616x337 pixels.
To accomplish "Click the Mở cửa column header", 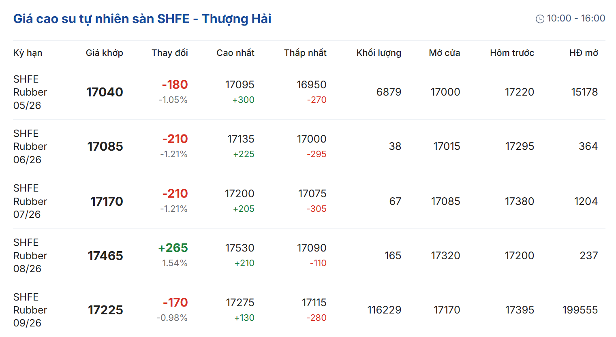I will [x=444, y=53].
